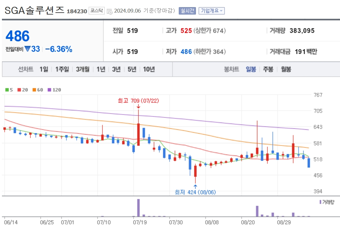Click the purple 120-day moving average swatch

(x=49, y=90)
